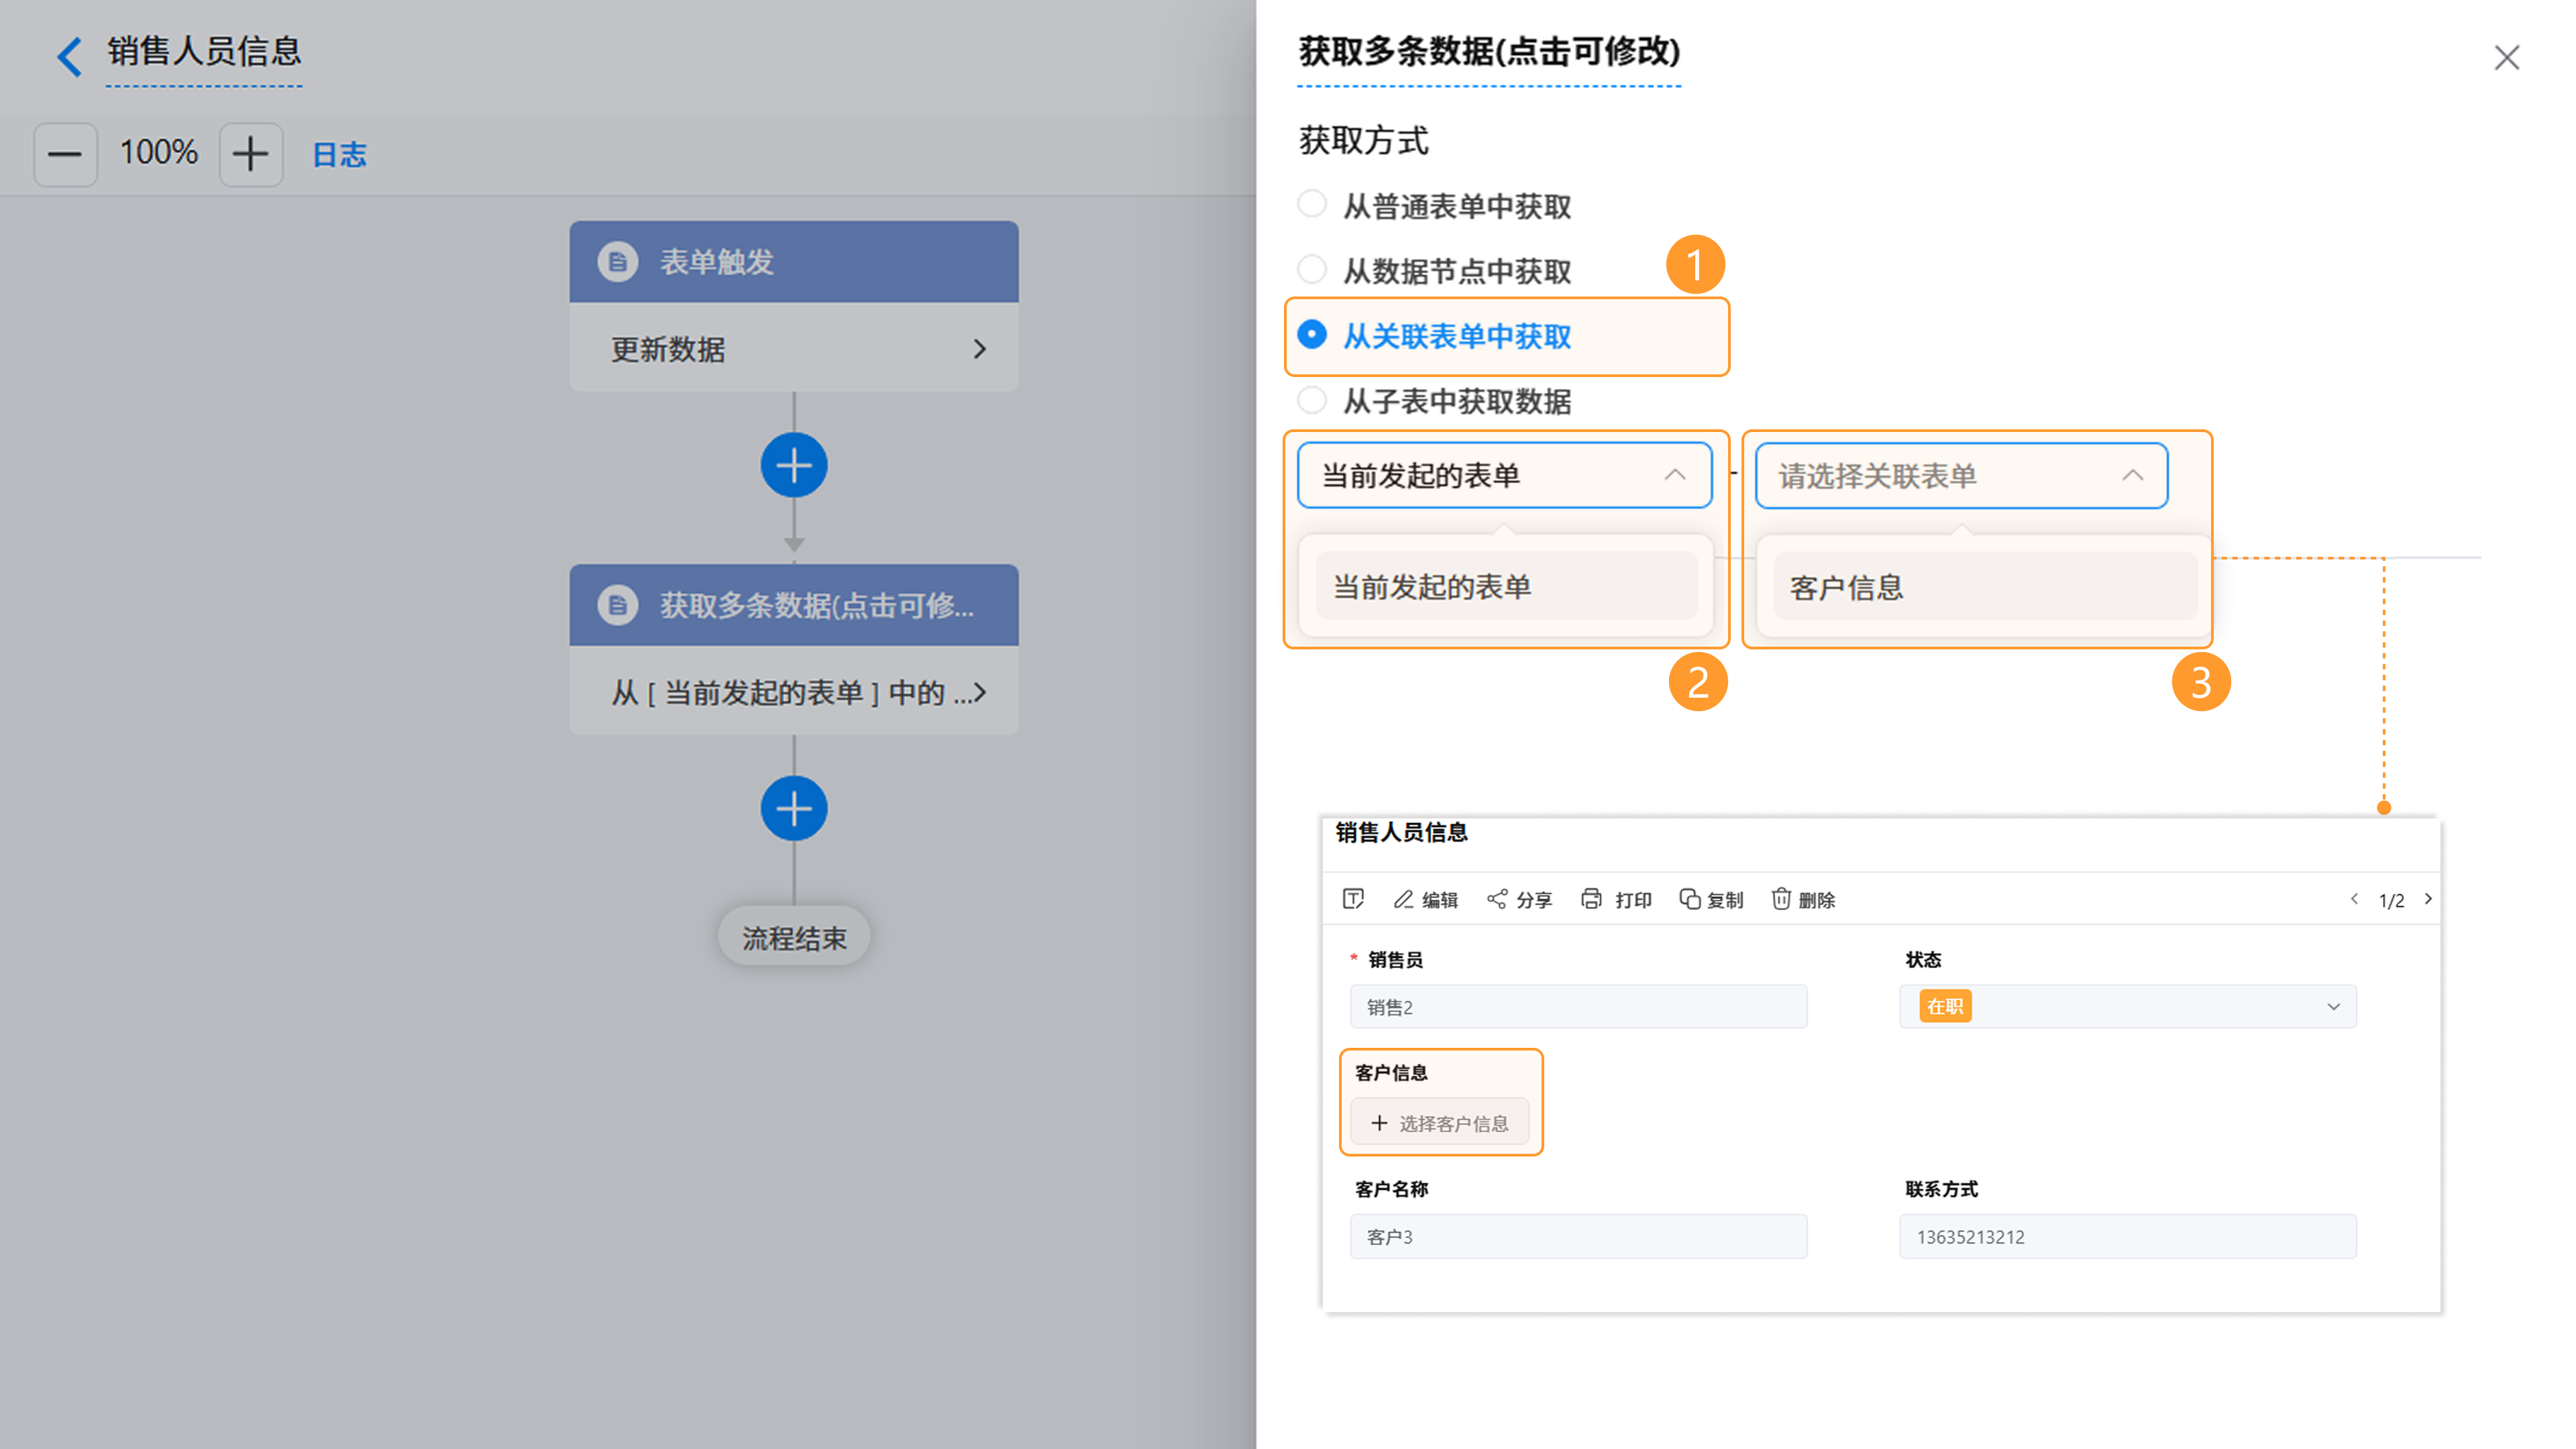Edit the 销售人员信息 workflow title

coord(204,51)
